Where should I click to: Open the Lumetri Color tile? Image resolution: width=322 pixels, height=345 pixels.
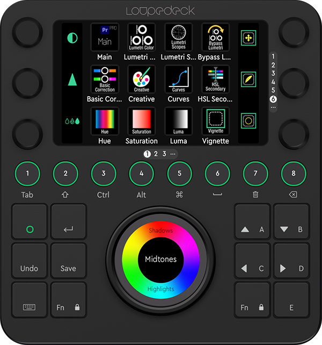[x=142, y=38]
